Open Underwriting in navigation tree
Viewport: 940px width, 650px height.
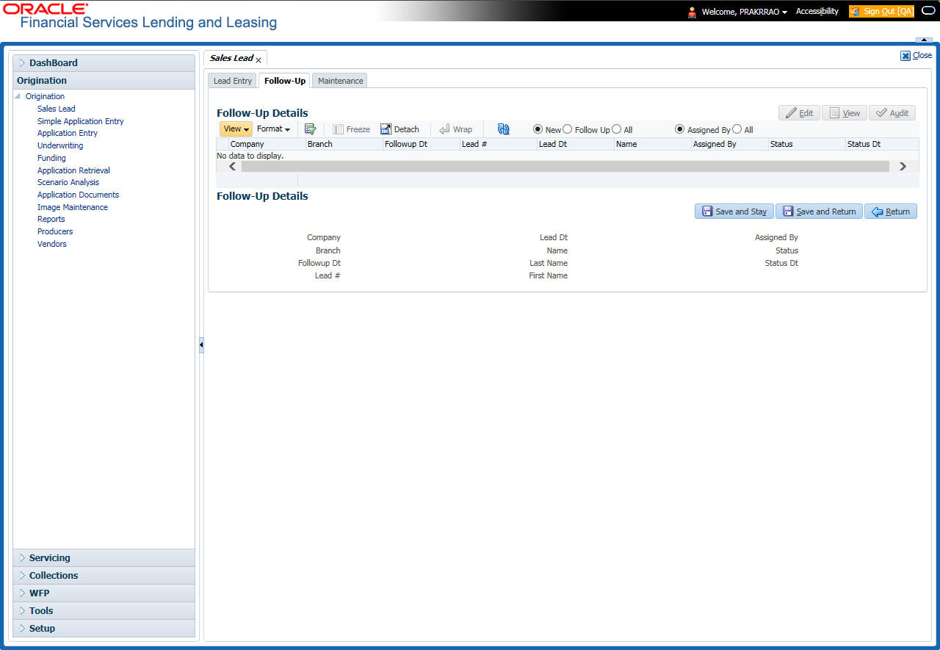pyautogui.click(x=60, y=145)
